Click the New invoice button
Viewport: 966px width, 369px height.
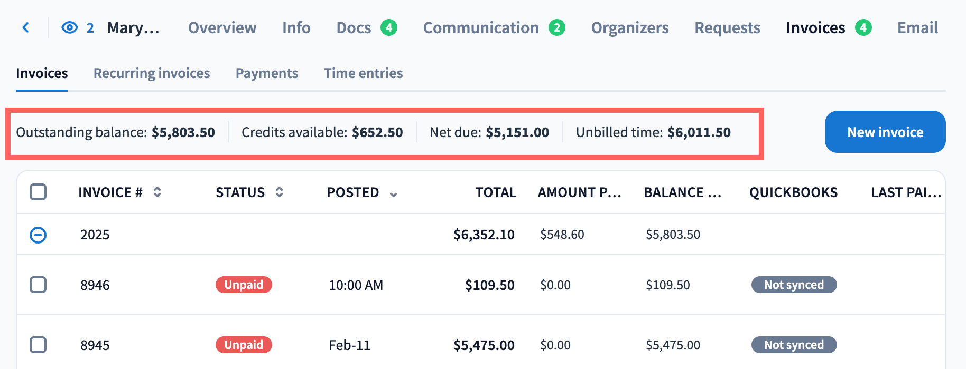point(885,132)
